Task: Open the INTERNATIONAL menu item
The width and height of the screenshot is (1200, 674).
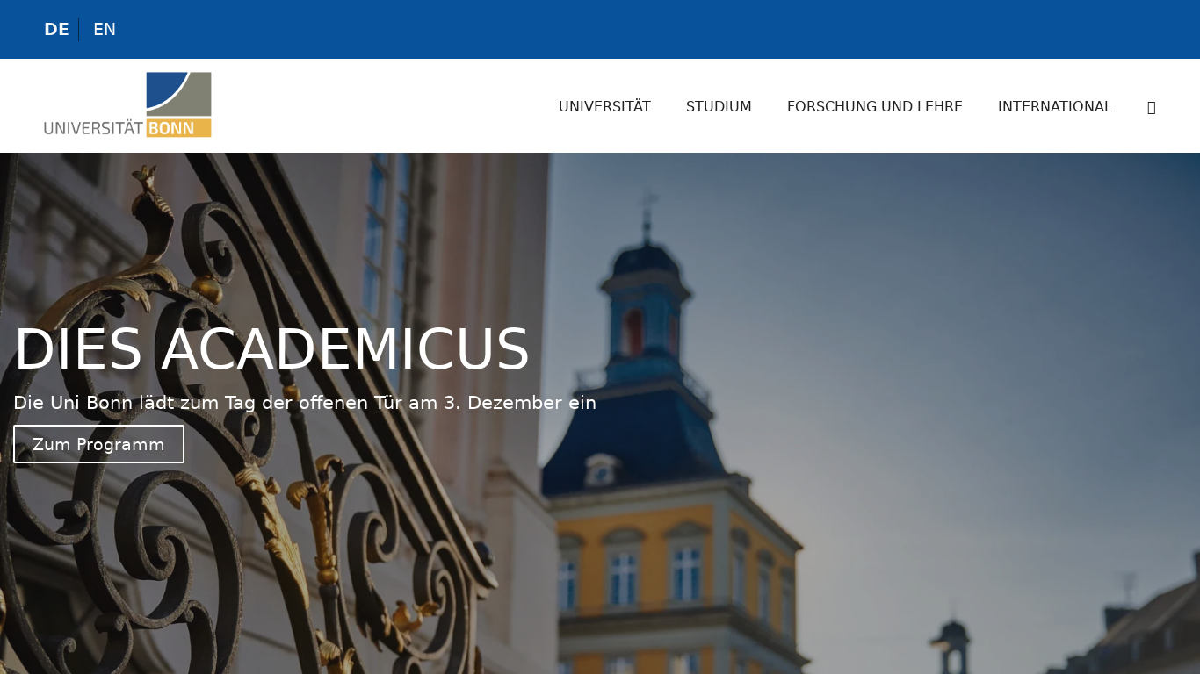Action: 1055,107
